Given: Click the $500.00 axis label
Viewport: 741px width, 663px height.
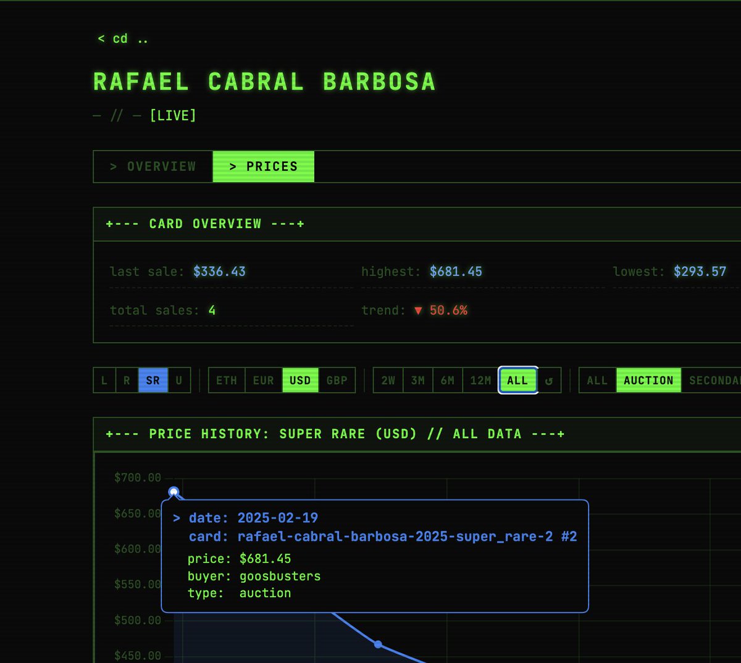Looking at the screenshot, I should 138,620.
